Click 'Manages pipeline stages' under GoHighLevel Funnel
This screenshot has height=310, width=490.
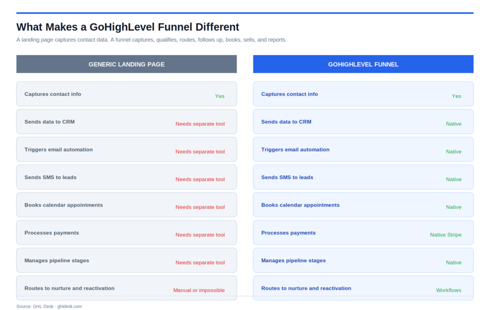coord(293,261)
